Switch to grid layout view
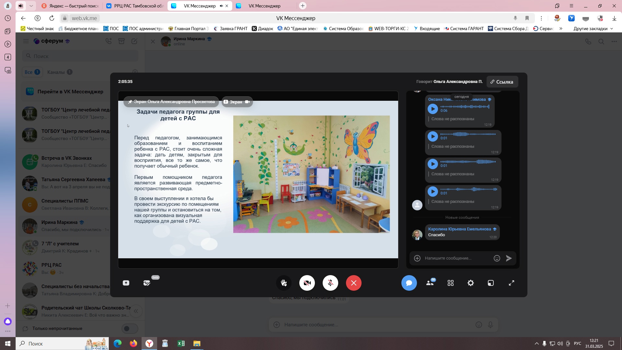Screen dimensions: 622x350 pos(451,283)
